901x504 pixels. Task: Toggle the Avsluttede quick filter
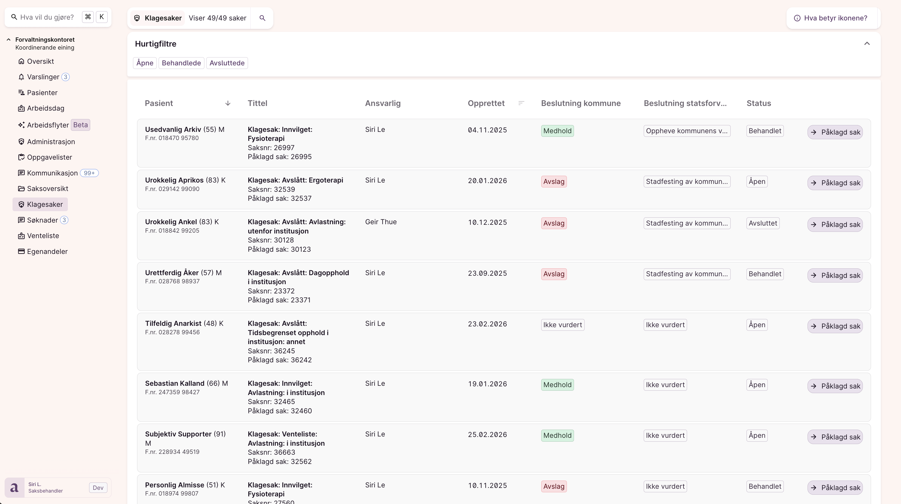227,63
